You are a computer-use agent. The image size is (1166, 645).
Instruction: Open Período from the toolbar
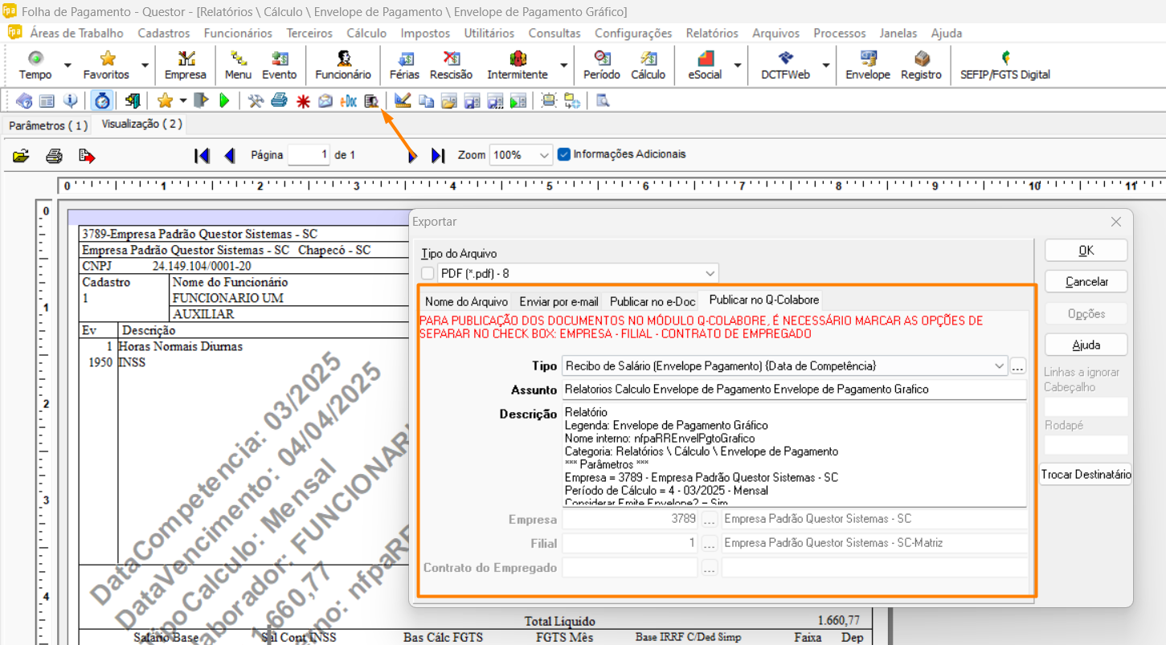point(602,66)
